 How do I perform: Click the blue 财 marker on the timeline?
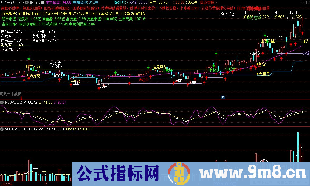tap(223, 97)
